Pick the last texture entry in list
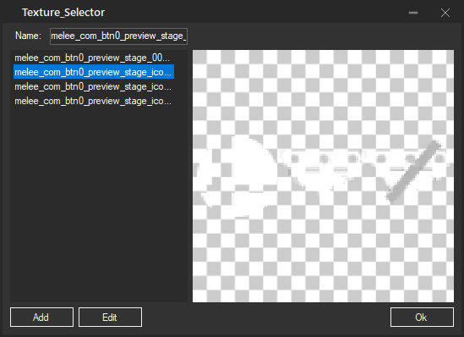464x337 pixels. point(93,101)
